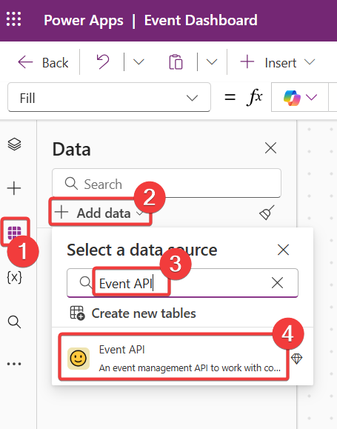
Task: Open the app launcher waffle icon
Action: tap(13, 19)
